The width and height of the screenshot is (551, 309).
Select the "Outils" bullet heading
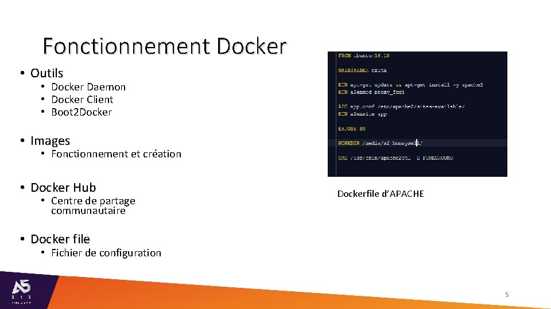(x=46, y=73)
